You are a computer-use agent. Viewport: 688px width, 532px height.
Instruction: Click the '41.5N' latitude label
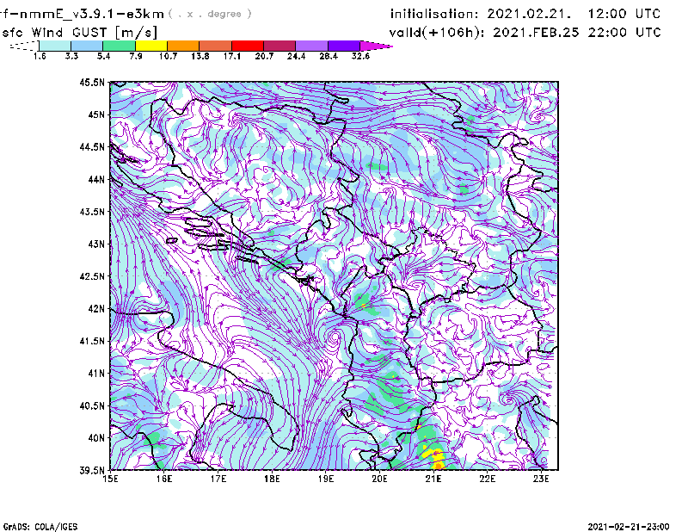[92, 341]
